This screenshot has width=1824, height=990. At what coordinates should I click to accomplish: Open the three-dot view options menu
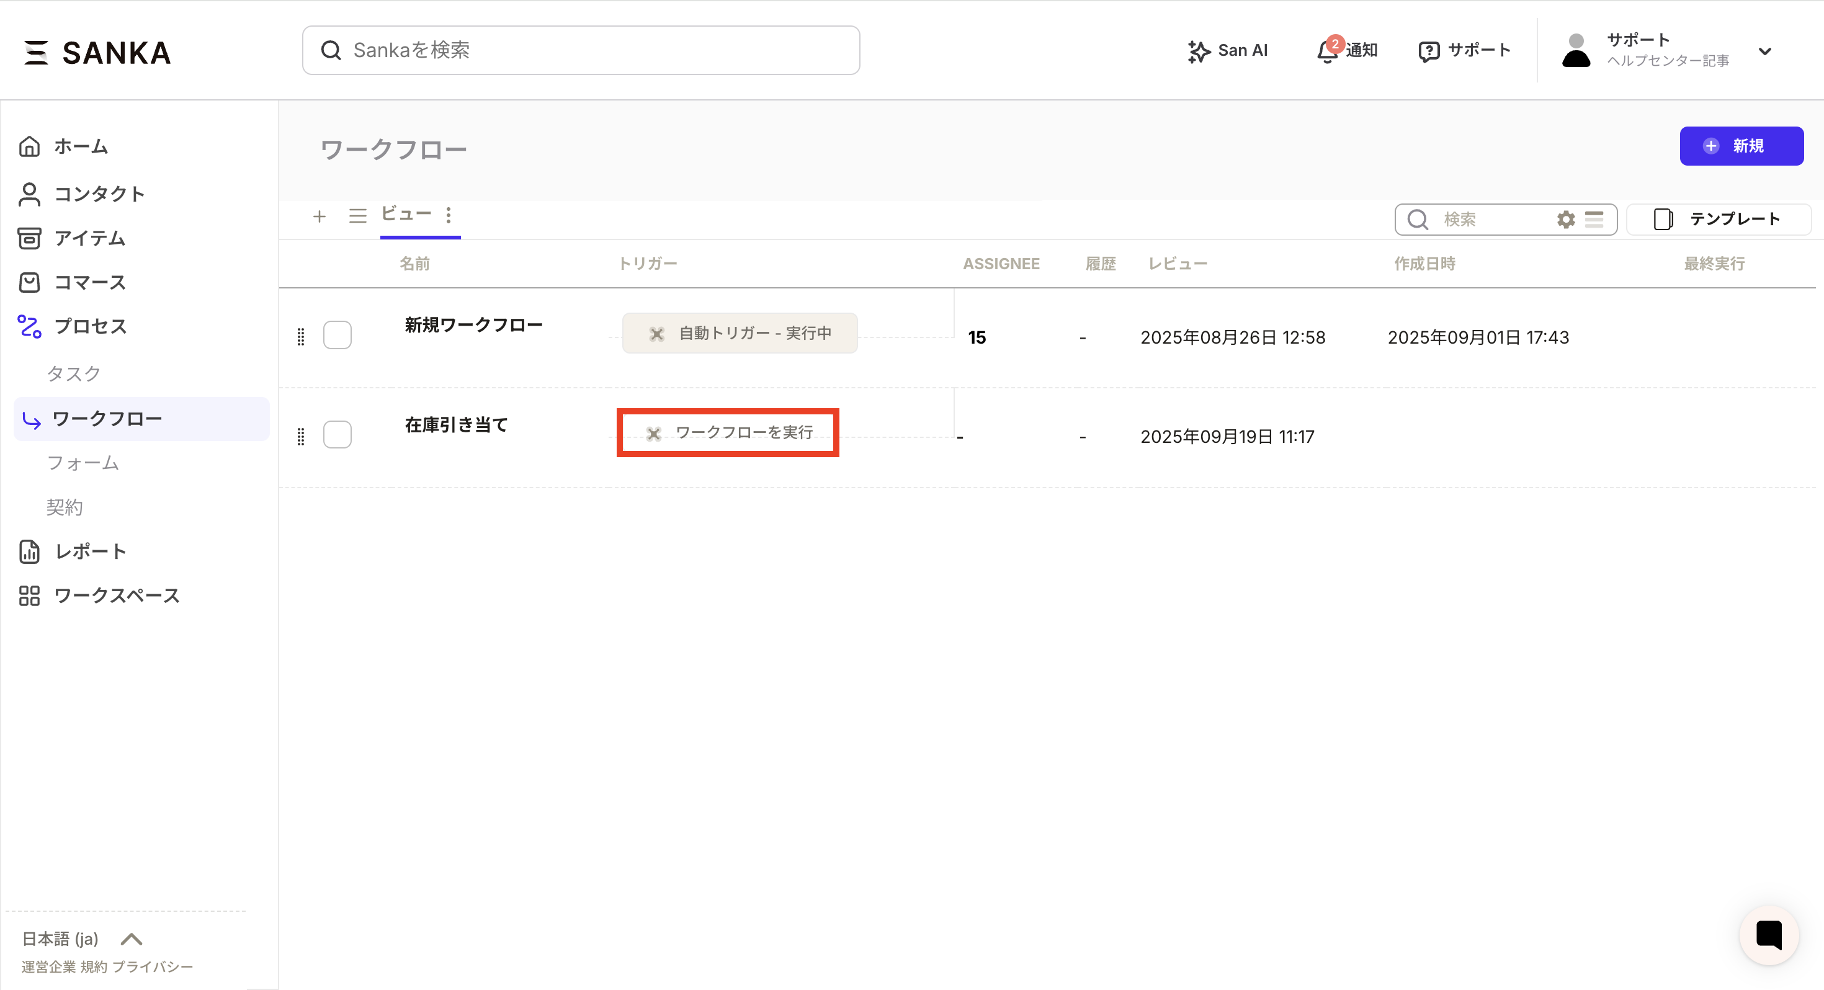[x=448, y=215]
